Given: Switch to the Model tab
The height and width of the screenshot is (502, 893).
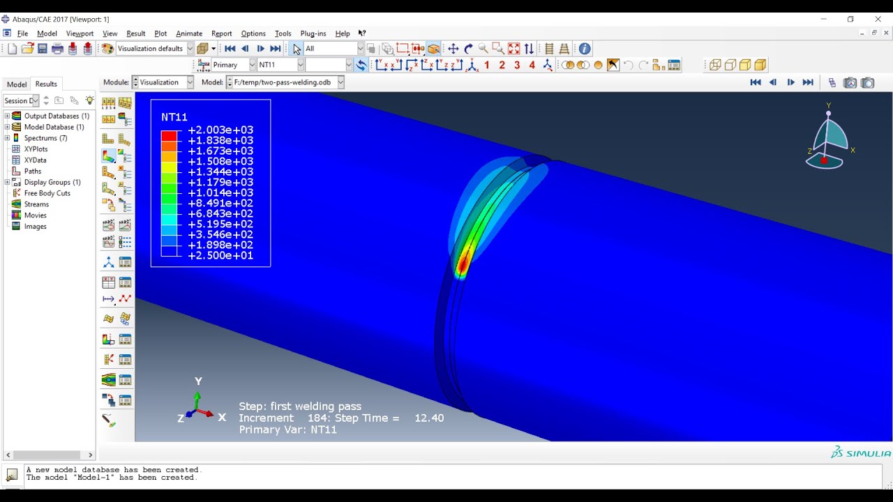Looking at the screenshot, I should point(17,84).
